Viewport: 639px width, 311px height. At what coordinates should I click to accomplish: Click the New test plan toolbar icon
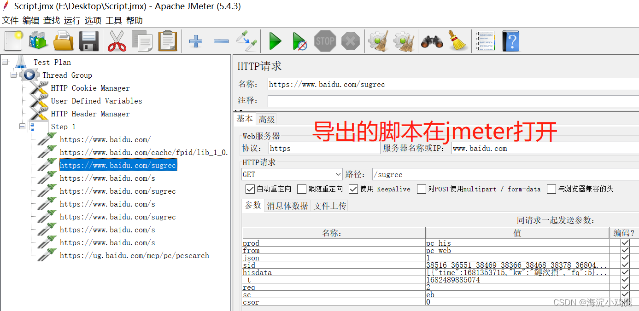(x=13, y=41)
